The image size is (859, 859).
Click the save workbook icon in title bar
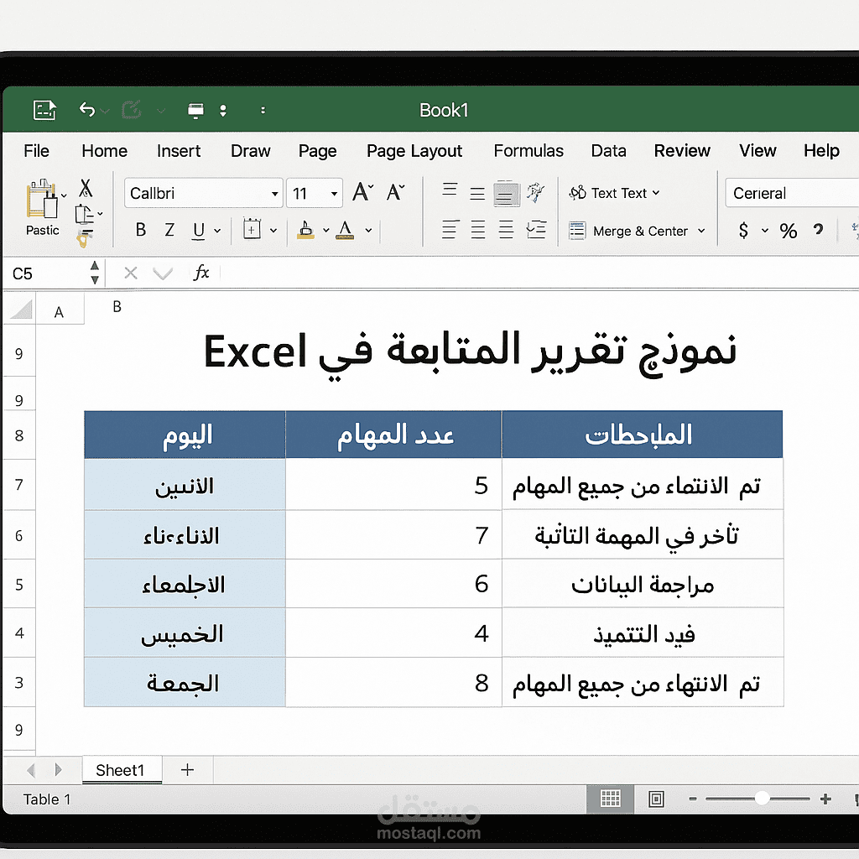(44, 110)
